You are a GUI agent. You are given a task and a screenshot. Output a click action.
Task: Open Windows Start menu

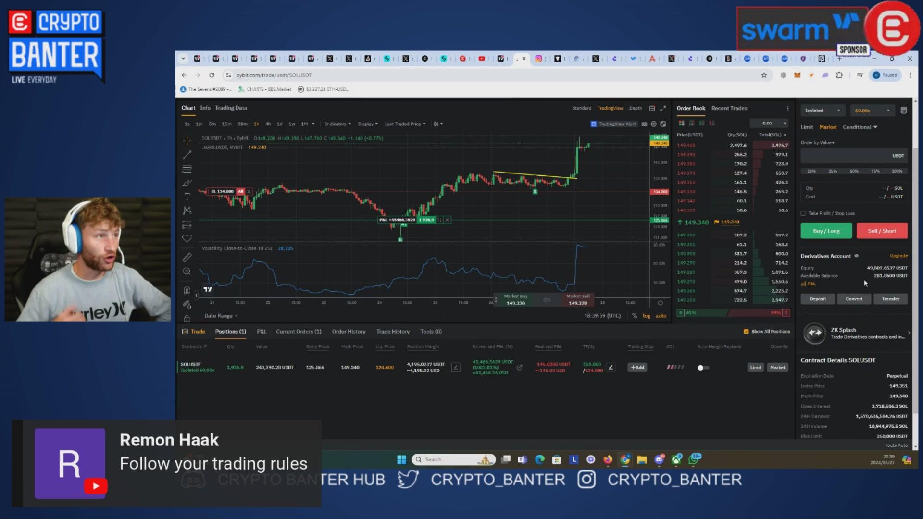click(x=401, y=459)
